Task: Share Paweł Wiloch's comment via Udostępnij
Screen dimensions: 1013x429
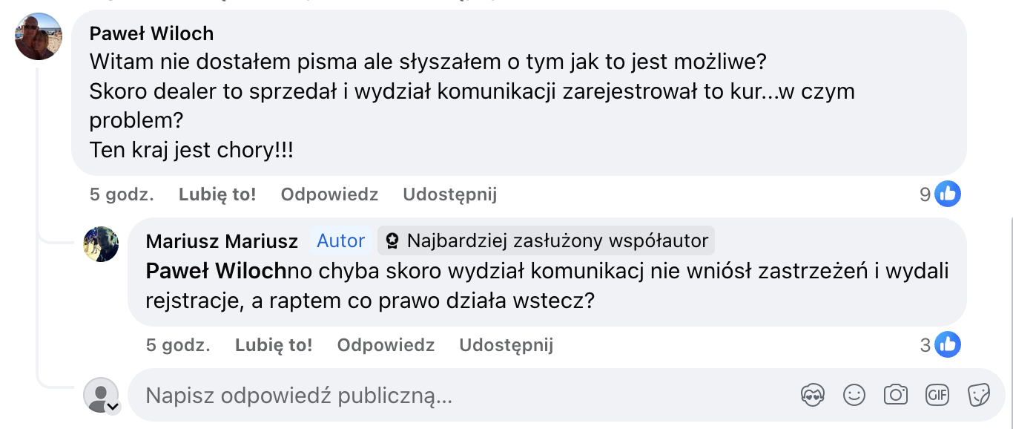Action: pos(449,194)
